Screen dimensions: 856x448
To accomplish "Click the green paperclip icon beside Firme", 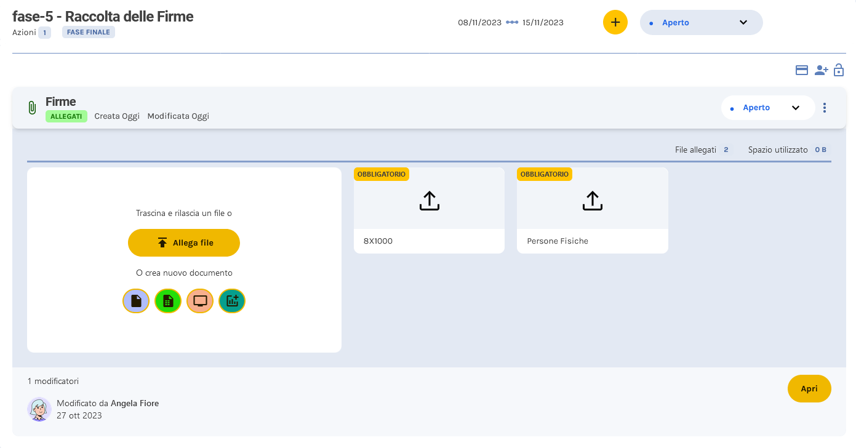I will pyautogui.click(x=32, y=108).
